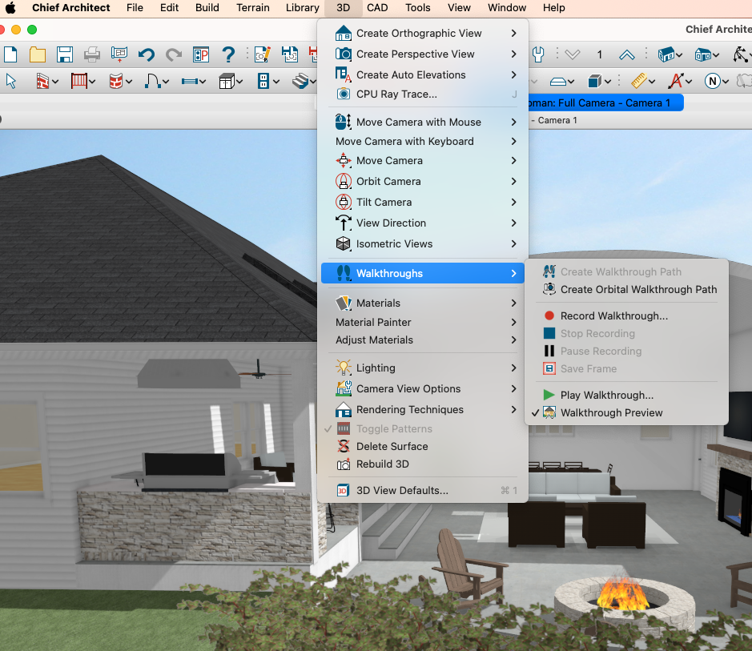
Task: Open the Build menu
Action: coord(207,8)
